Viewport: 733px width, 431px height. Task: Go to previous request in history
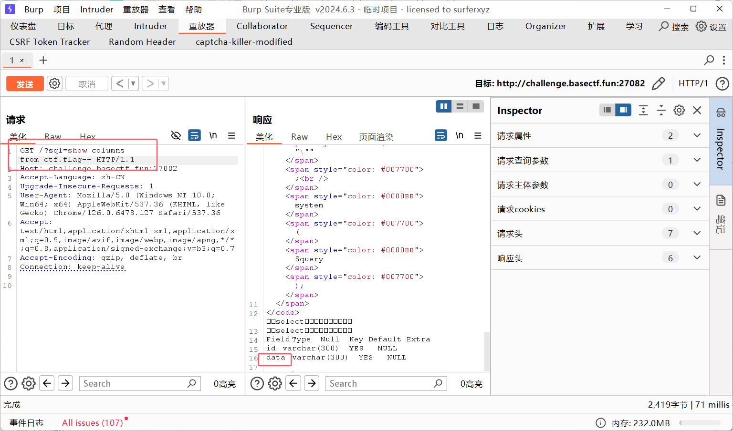point(120,83)
